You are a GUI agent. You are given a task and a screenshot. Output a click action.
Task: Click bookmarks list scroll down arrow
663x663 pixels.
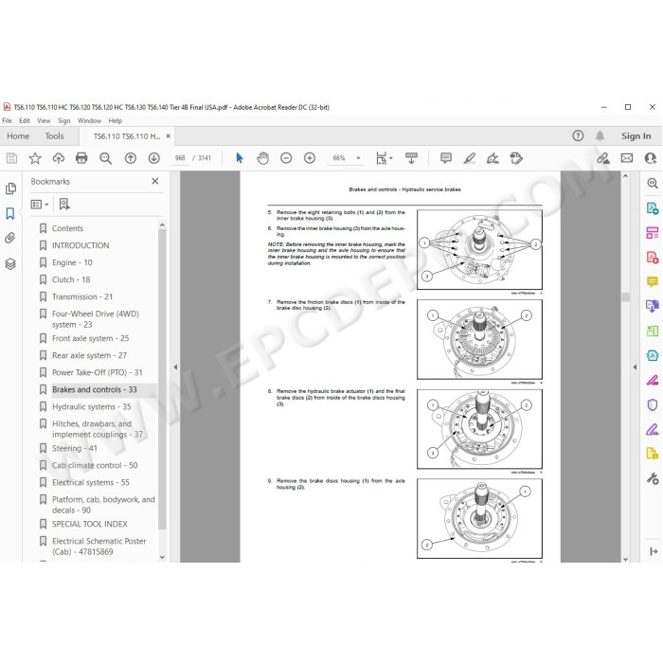(162, 557)
